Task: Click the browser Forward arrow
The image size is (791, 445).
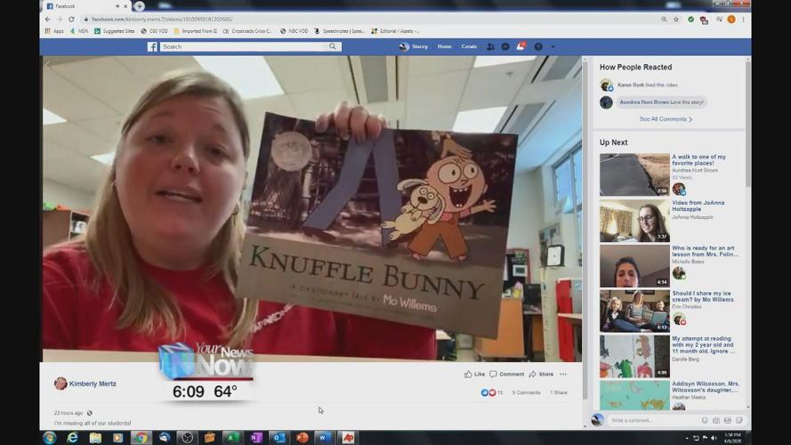Action: 60,20
